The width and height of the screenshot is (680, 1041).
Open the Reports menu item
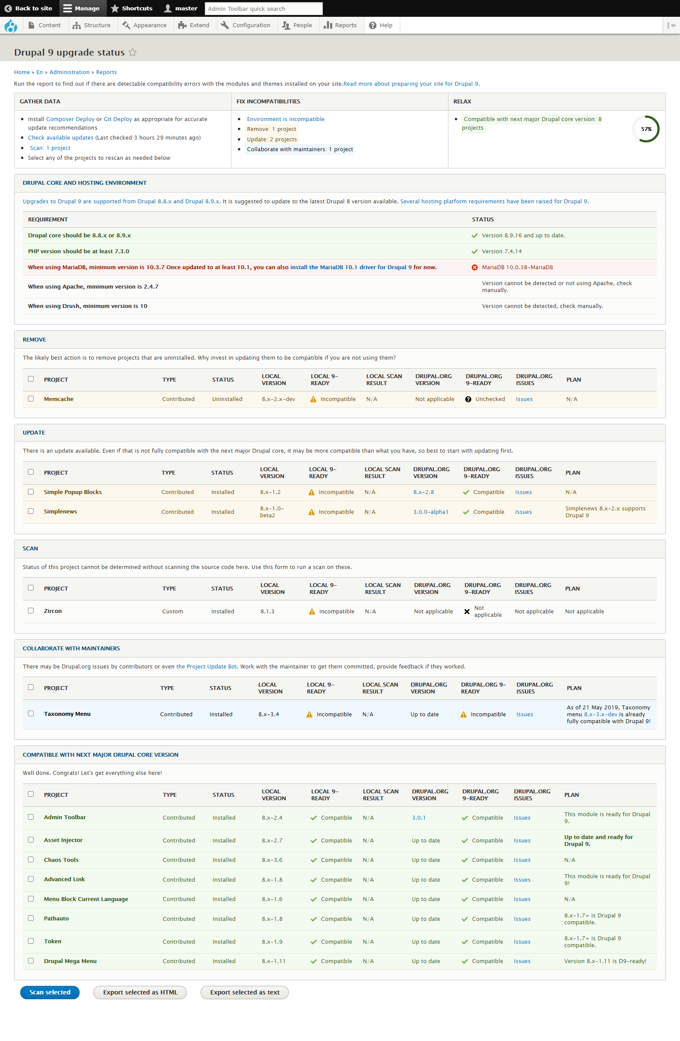coord(340,25)
